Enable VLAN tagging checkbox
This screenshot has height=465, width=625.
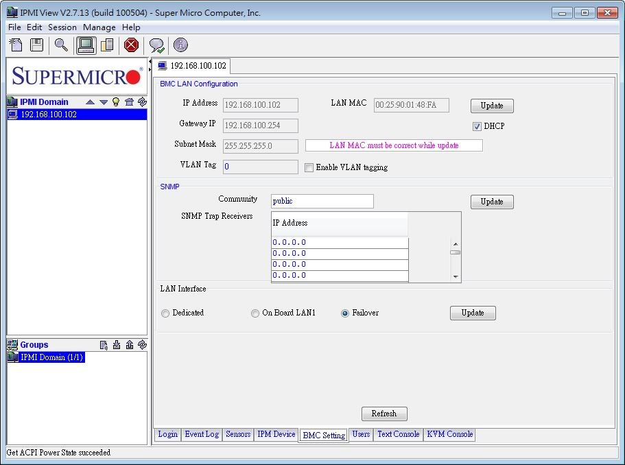pyautogui.click(x=309, y=167)
